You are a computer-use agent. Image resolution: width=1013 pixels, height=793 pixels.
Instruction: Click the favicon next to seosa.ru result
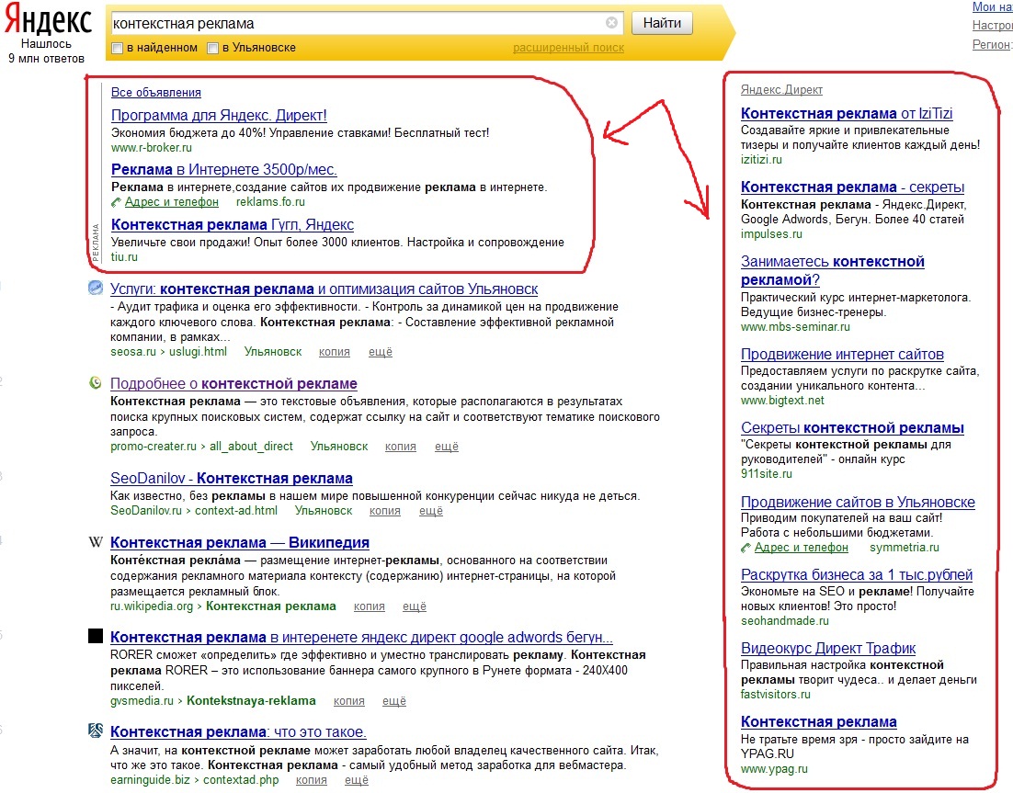(95, 288)
